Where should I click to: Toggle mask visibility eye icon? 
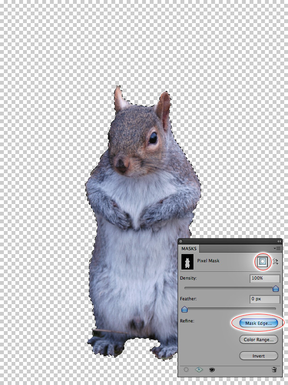[x=212, y=370]
